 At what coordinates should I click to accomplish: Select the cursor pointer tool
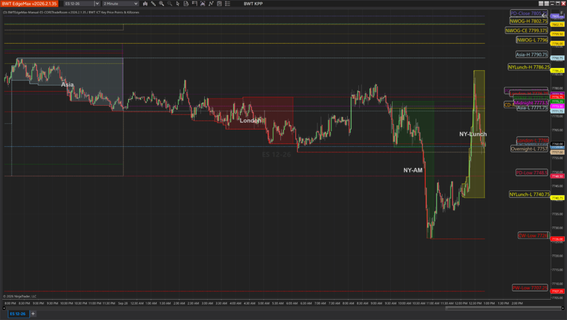[x=178, y=4]
